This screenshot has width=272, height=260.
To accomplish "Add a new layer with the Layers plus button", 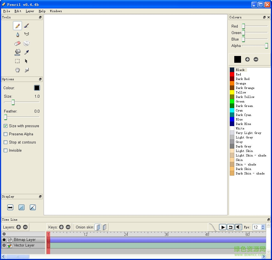I will 19,227.
